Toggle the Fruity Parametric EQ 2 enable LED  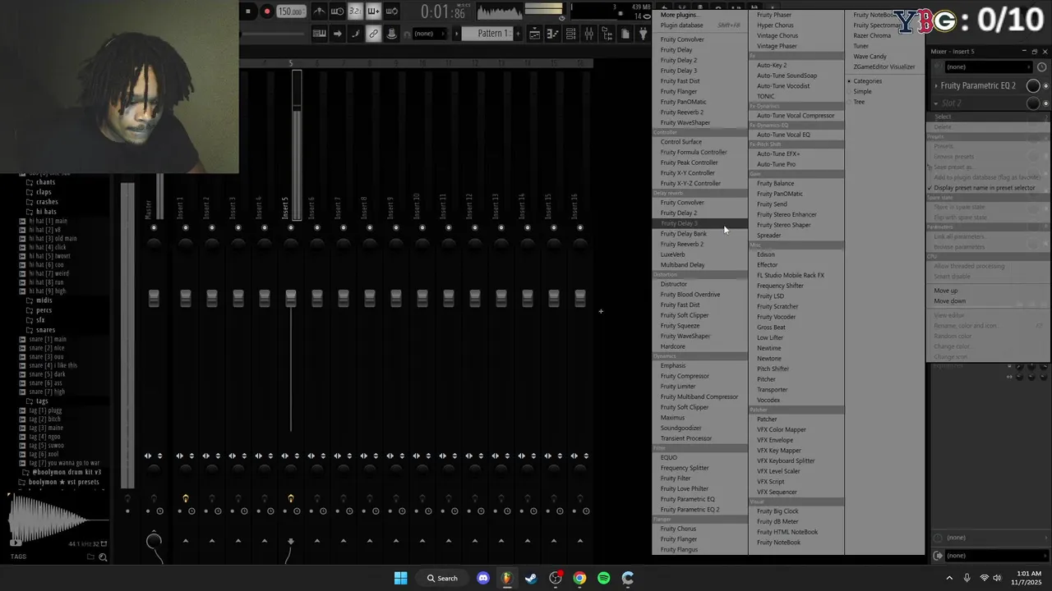1045,85
